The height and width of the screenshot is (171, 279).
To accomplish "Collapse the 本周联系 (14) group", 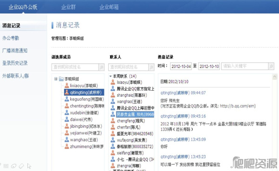I will [111, 76].
